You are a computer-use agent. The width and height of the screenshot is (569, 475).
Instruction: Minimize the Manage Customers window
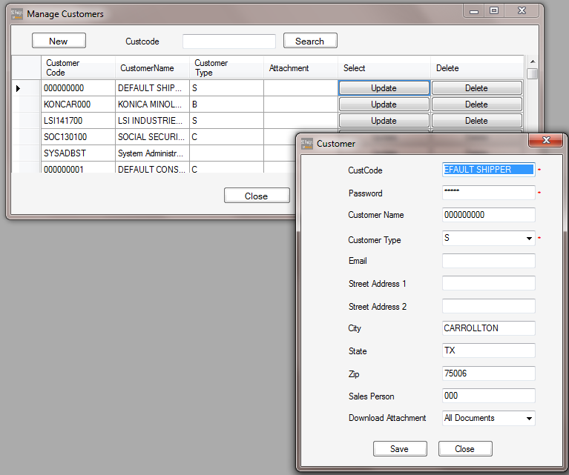(x=474, y=11)
